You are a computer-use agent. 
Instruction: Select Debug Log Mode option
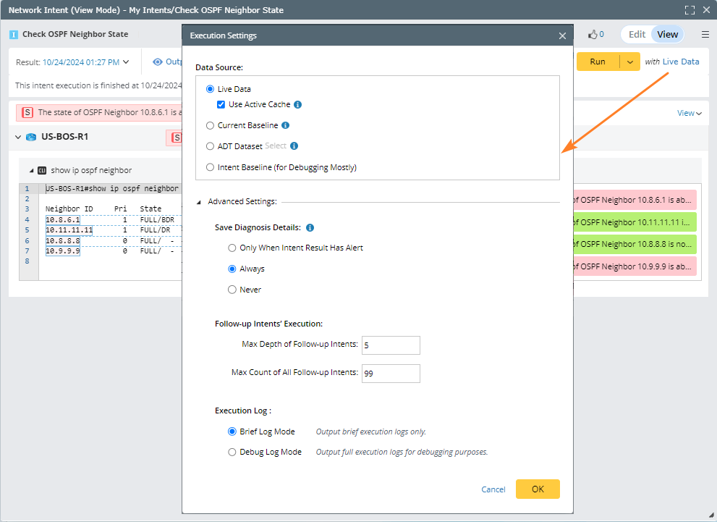[x=232, y=452]
